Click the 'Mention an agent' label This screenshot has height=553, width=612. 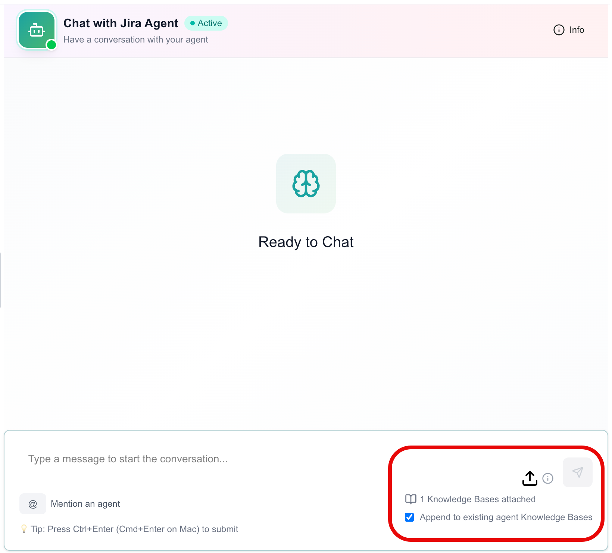85,504
